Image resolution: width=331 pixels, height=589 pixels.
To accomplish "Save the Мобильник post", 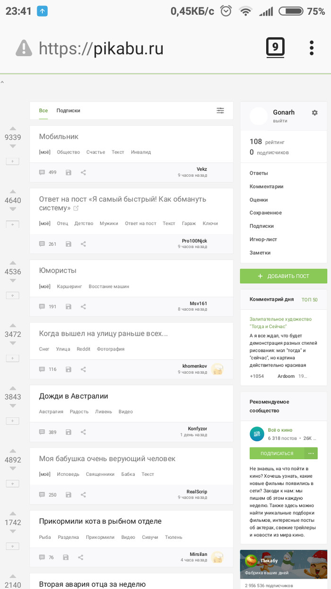I will click(x=69, y=172).
